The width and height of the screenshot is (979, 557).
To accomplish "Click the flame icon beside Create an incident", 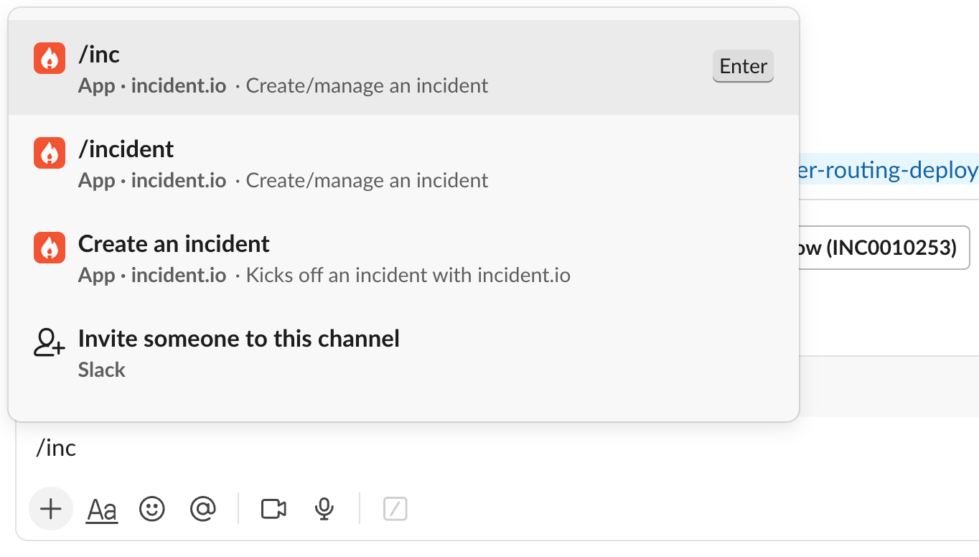I will (50, 248).
